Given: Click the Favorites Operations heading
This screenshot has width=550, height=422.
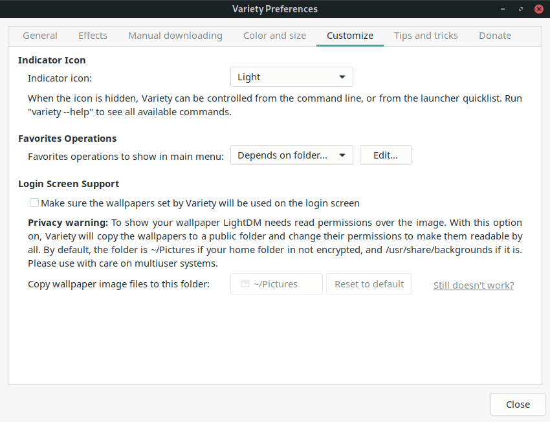Looking at the screenshot, I should click(x=67, y=139).
